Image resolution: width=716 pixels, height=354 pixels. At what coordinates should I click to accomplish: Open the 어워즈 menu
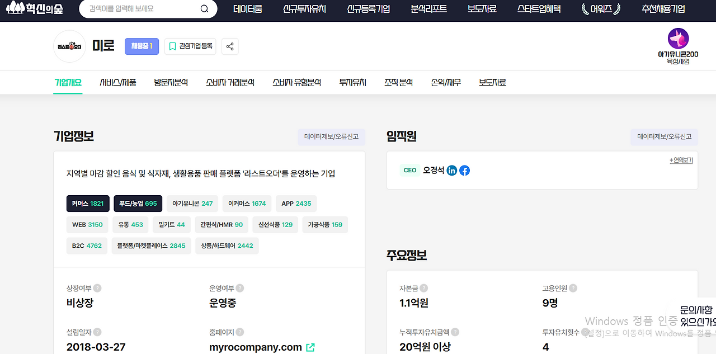[x=601, y=9]
